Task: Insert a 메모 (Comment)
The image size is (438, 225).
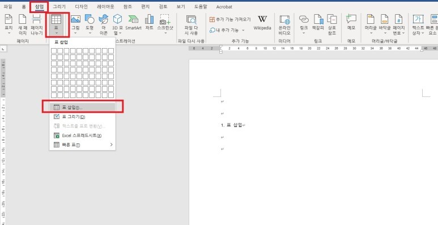Action: [351, 22]
